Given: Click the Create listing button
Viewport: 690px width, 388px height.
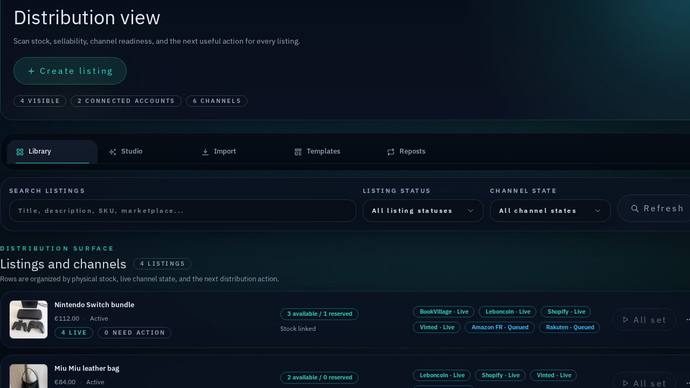Looking at the screenshot, I should (70, 71).
